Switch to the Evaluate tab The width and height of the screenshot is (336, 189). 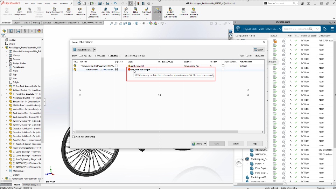tap(47, 22)
